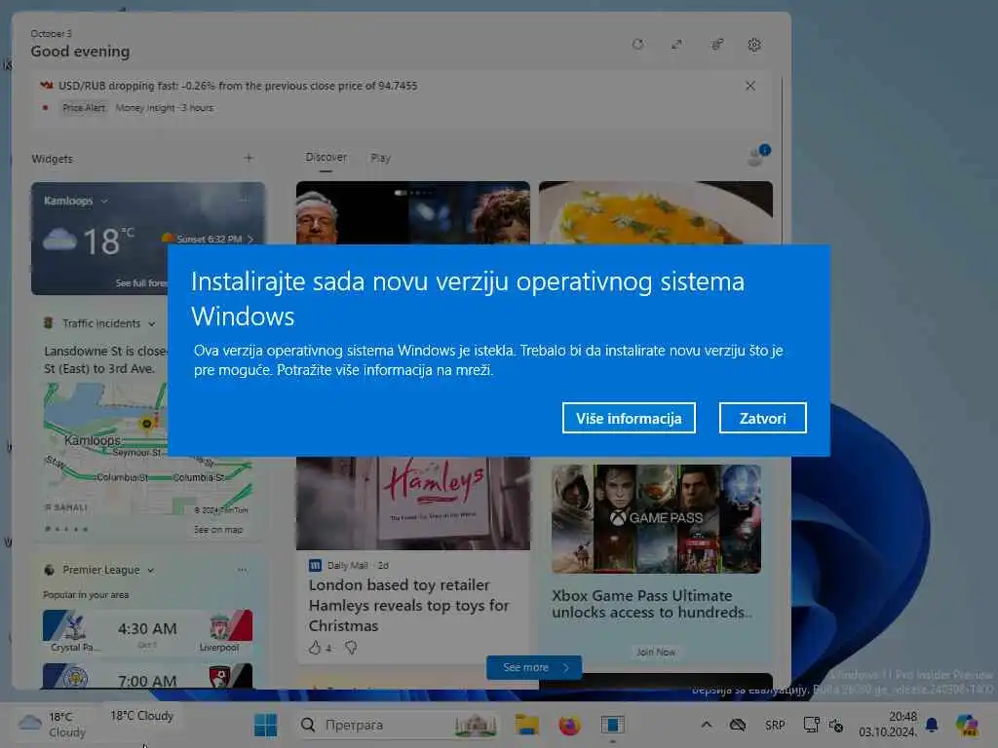Screen dimensions: 998x748
Task: Open the food dish article card
Action: pyautogui.click(x=656, y=212)
